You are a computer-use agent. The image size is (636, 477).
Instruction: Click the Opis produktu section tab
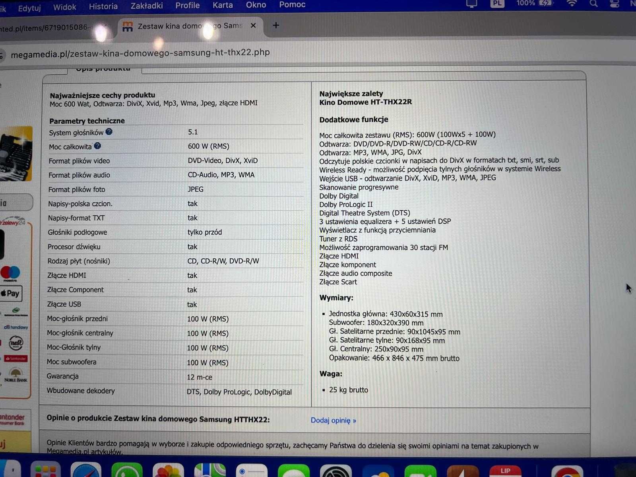[103, 69]
